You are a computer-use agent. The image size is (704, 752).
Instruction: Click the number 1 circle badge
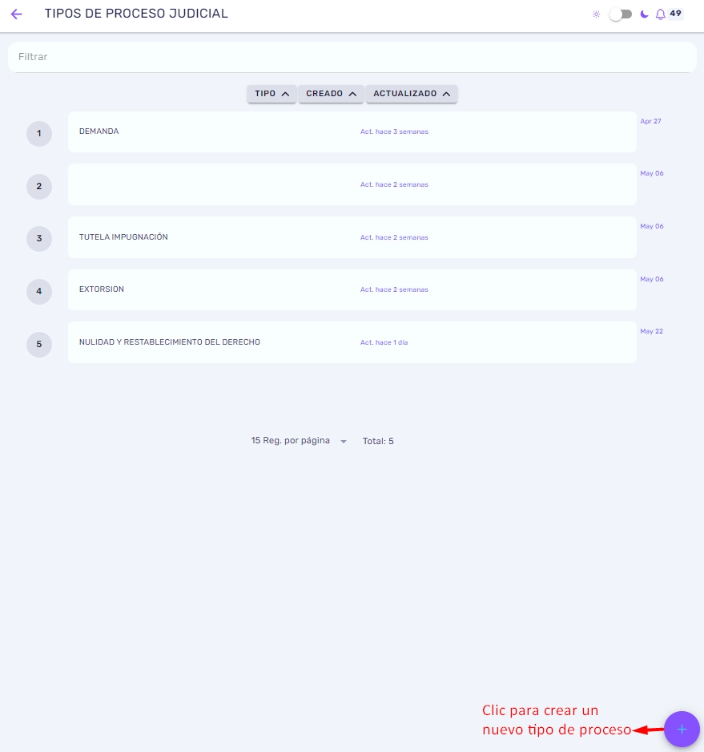(x=39, y=134)
